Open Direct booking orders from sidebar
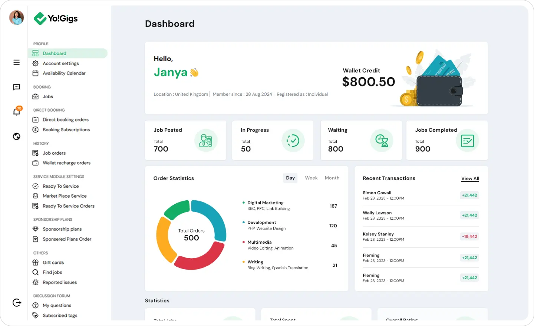 [66, 119]
